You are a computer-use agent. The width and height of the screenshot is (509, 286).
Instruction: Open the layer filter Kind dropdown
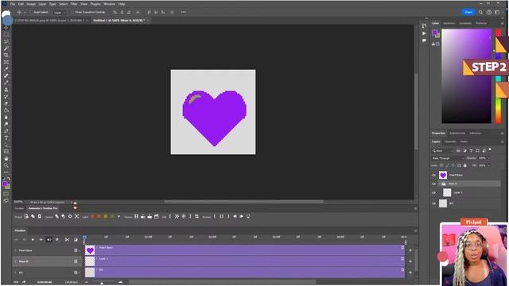[443, 151]
